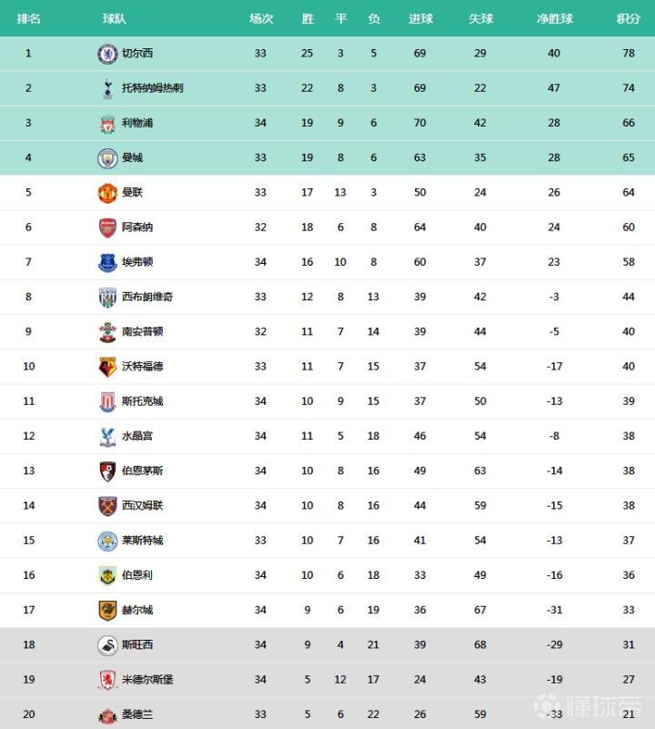
Task: Open team link 南安普顿
Action: tap(143, 332)
